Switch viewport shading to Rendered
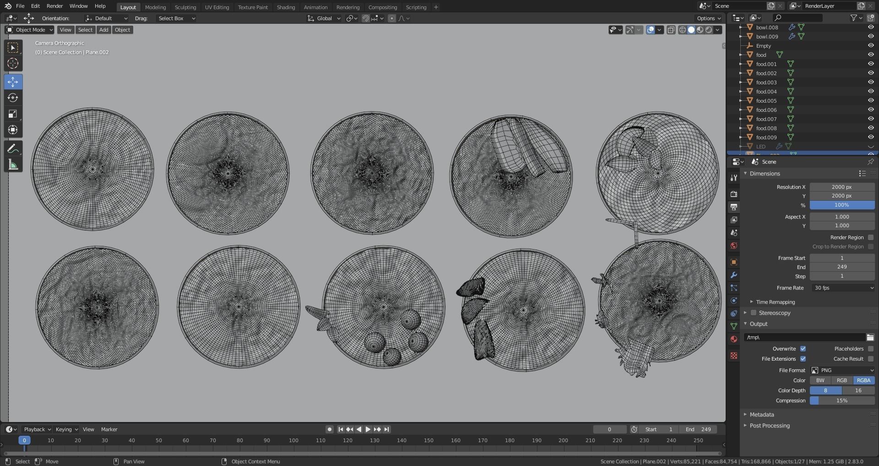Image resolution: width=879 pixels, height=466 pixels. (x=709, y=30)
